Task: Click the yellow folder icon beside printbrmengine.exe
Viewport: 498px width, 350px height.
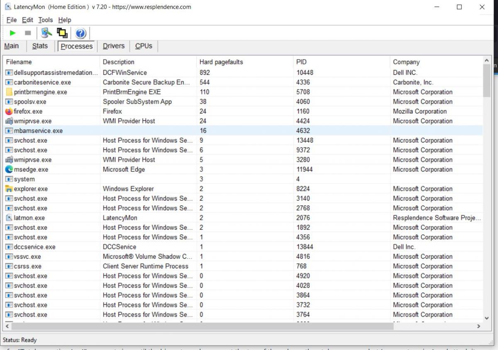Action: tap(9, 92)
